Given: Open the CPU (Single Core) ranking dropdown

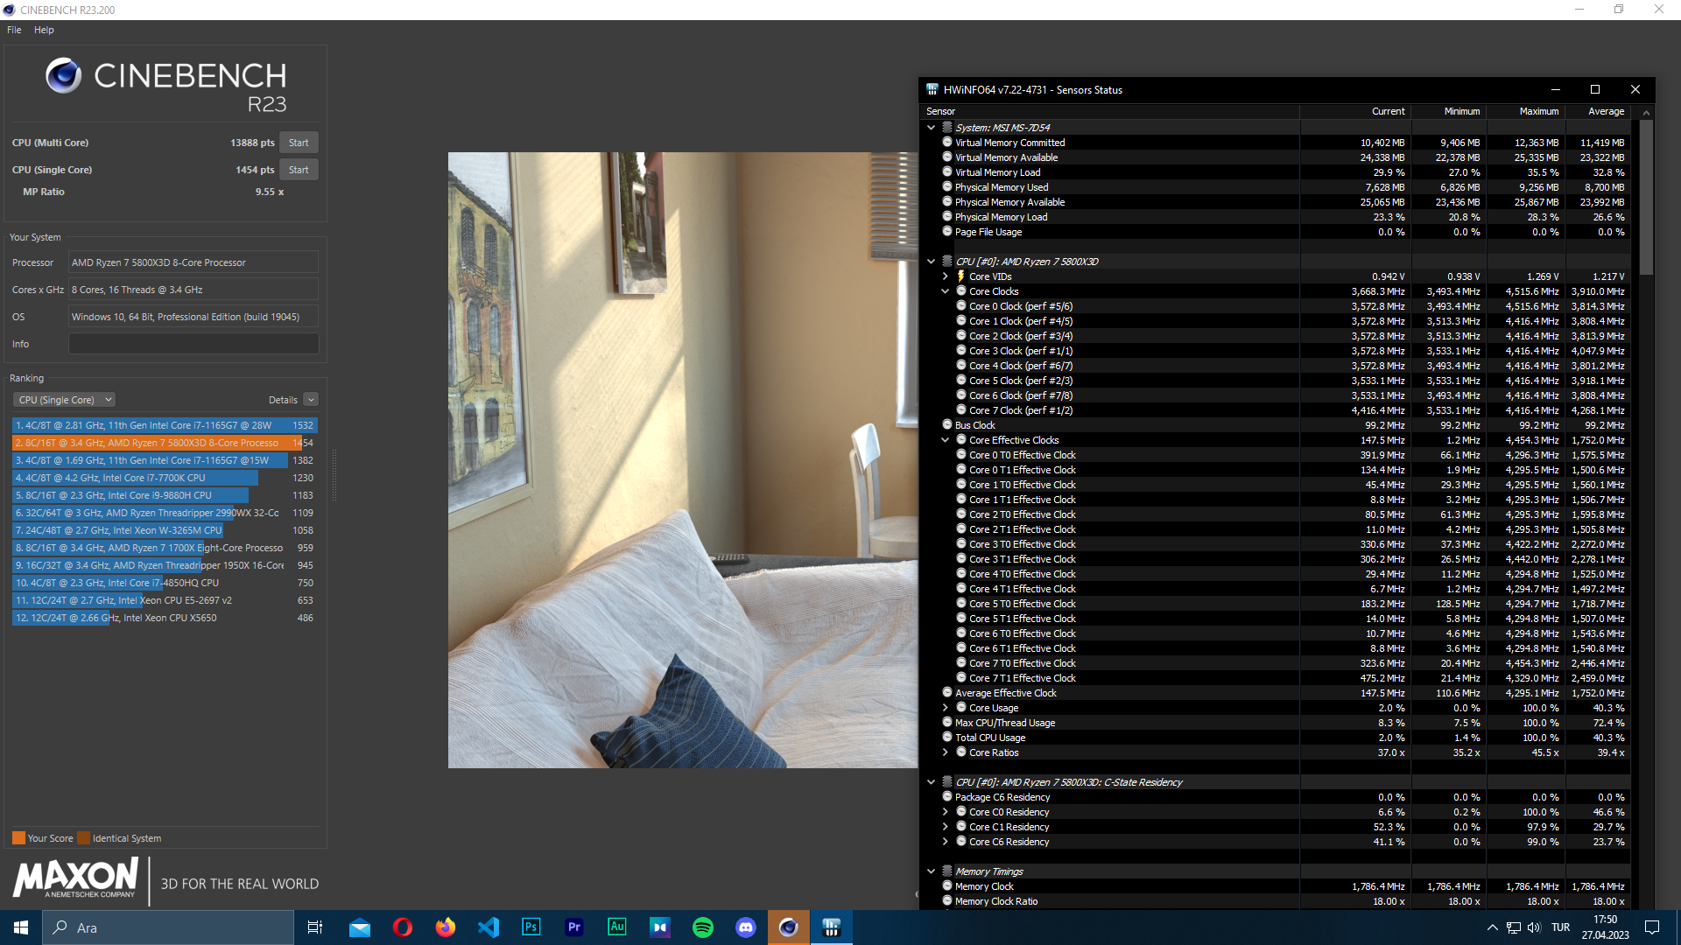Looking at the screenshot, I should (64, 400).
